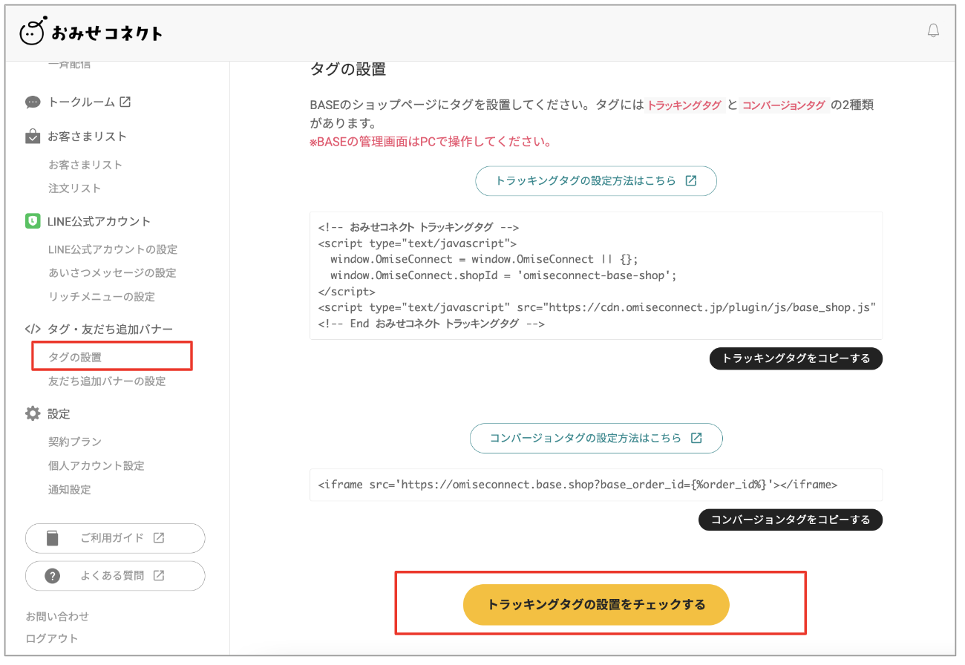The width and height of the screenshot is (965, 665).
Task: Click the LINE公式アカウント section heading
Action: click(x=99, y=221)
